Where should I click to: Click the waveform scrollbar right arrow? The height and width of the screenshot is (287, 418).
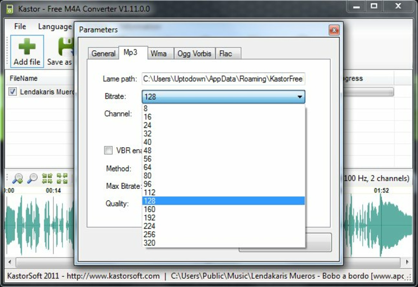click(407, 262)
